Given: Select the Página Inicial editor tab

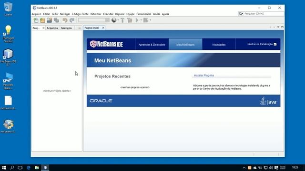Looking at the screenshot, I should coord(91,28).
